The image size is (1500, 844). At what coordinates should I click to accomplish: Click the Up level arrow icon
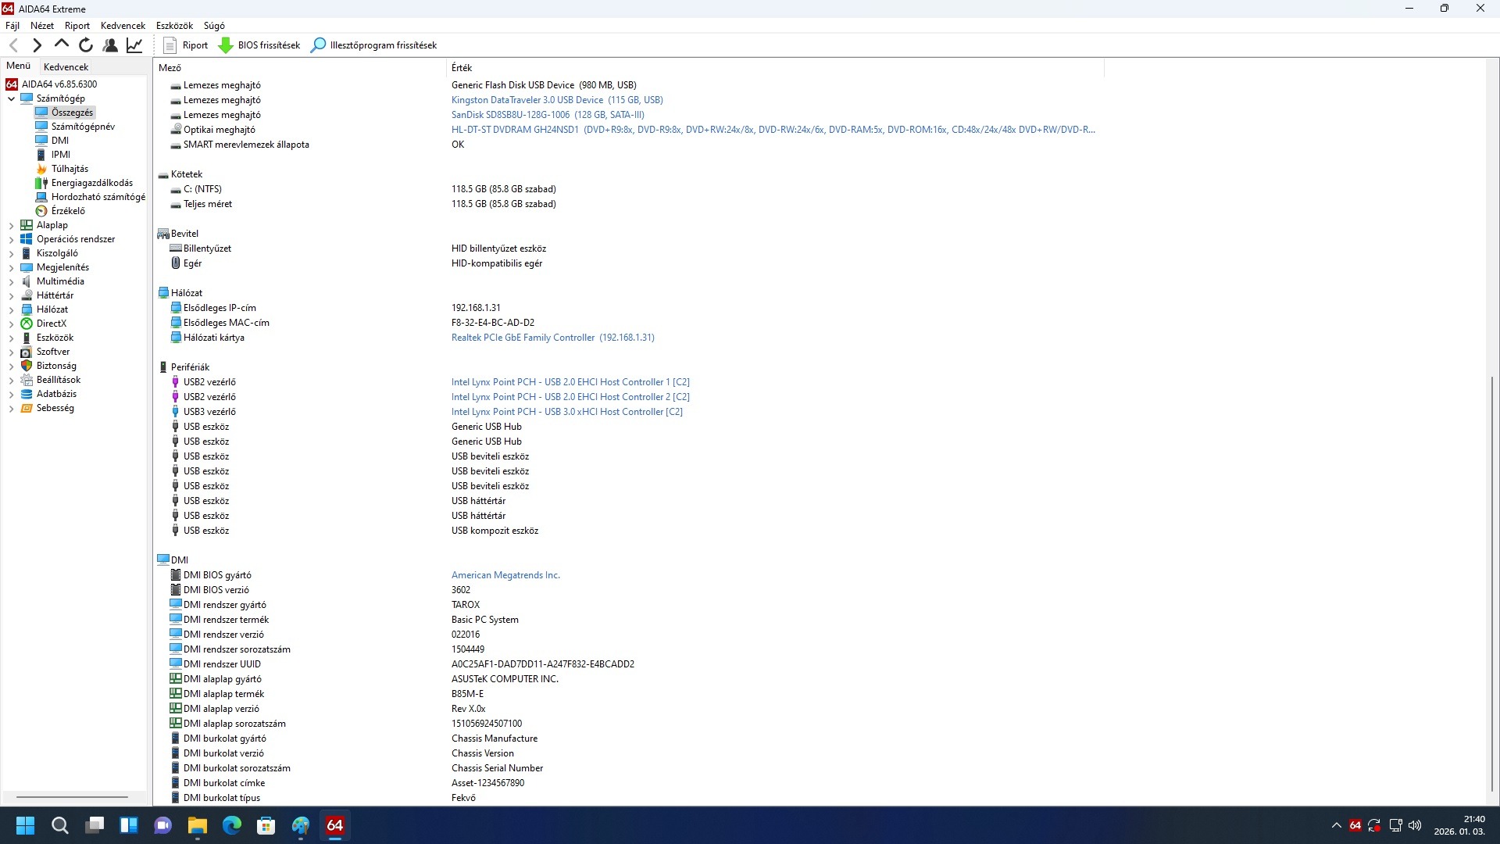62,45
